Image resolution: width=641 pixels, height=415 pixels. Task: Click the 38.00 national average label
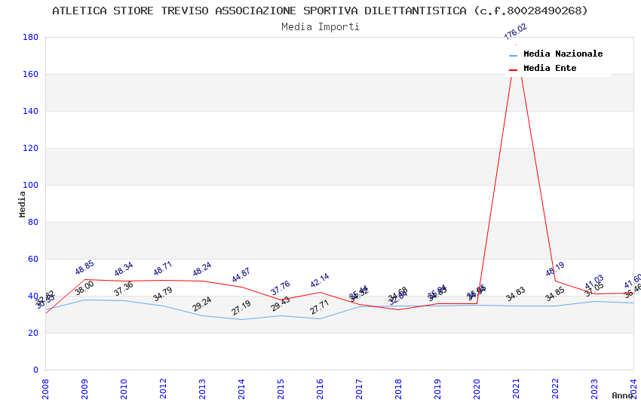click(x=84, y=288)
